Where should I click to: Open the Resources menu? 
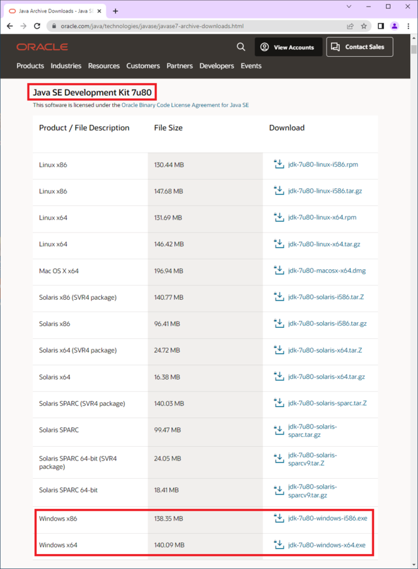click(x=104, y=66)
